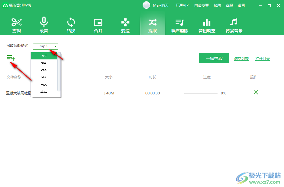Open the 背景音乐 background music tool
The image size is (284, 187).
(x=234, y=25)
